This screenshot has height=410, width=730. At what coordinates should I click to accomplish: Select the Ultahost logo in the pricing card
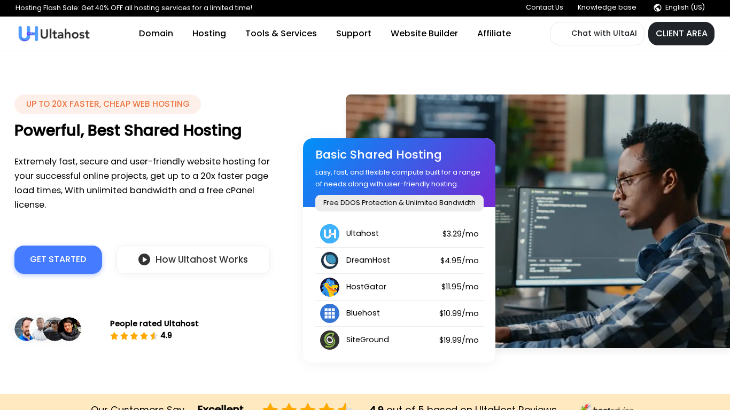(330, 233)
